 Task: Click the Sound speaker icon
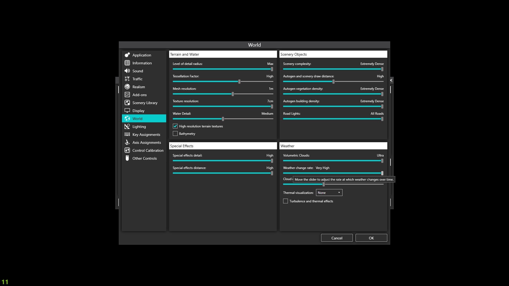[127, 71]
